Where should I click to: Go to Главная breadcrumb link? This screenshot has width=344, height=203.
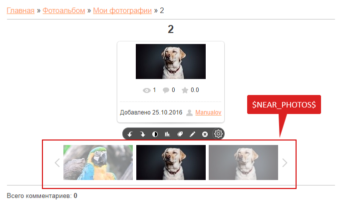20,10
